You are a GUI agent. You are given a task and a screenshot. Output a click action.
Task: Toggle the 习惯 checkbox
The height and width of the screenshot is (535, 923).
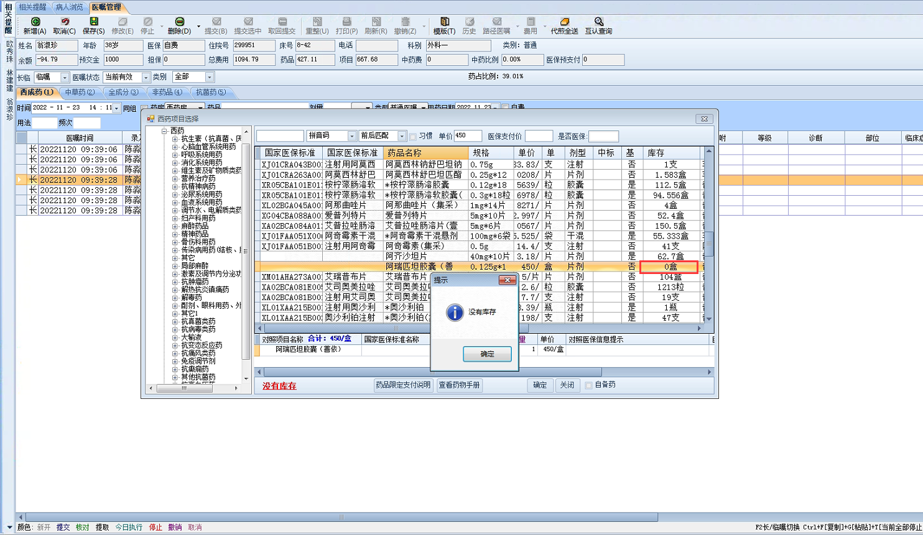[x=413, y=137]
